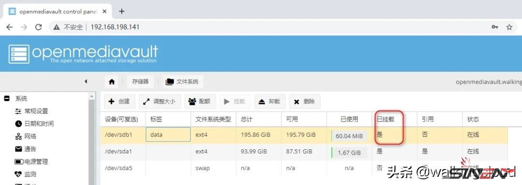Click the 挂载 button

[235, 102]
